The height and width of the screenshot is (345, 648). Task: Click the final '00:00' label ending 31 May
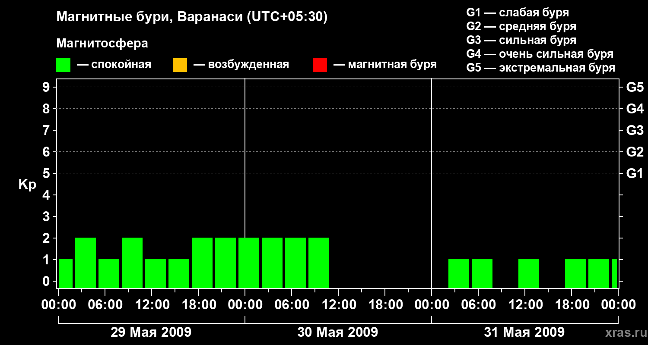coord(618,305)
